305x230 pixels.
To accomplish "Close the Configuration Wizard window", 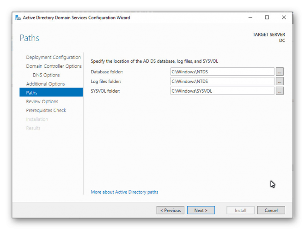I will click(x=284, y=18).
